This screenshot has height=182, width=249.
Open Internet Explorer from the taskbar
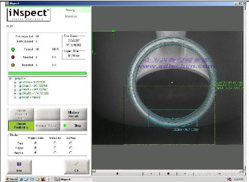(21, 179)
